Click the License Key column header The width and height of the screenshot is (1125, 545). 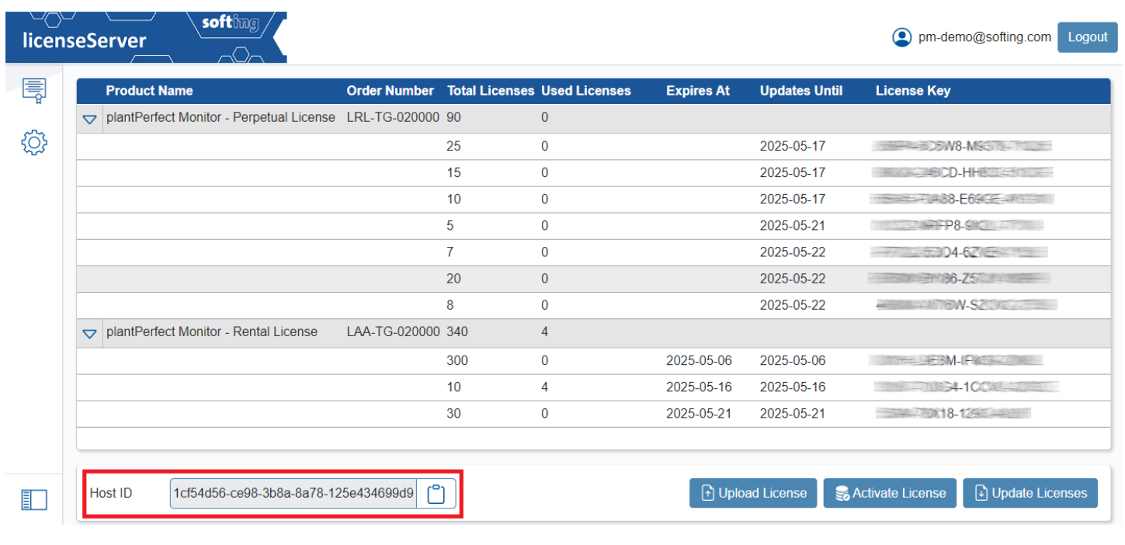click(x=913, y=91)
